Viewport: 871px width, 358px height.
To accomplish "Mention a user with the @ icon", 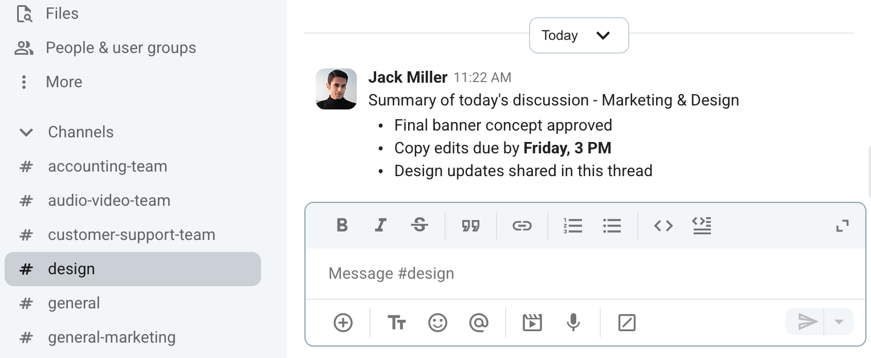I will tap(479, 323).
